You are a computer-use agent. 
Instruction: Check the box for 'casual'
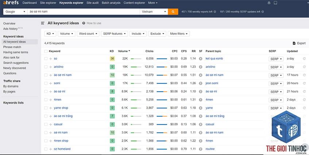tap(46, 124)
